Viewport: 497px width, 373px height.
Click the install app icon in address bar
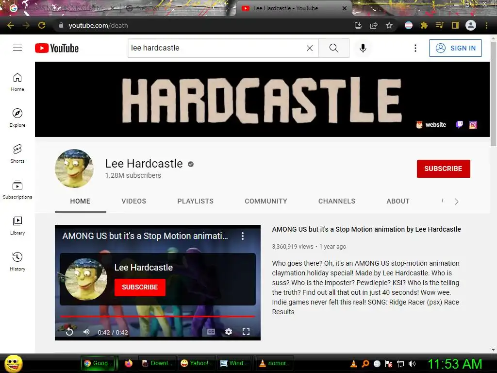(x=358, y=25)
